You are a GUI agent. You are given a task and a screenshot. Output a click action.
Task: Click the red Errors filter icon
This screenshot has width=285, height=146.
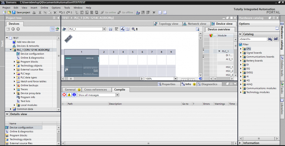64,95
